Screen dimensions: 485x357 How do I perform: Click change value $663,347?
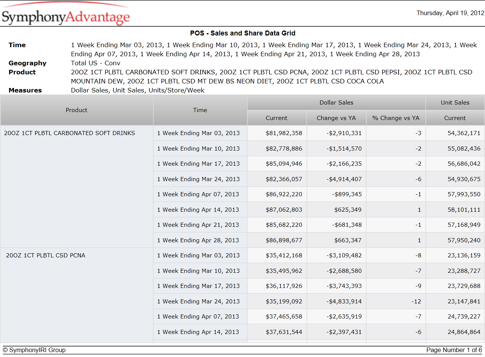[x=348, y=240]
